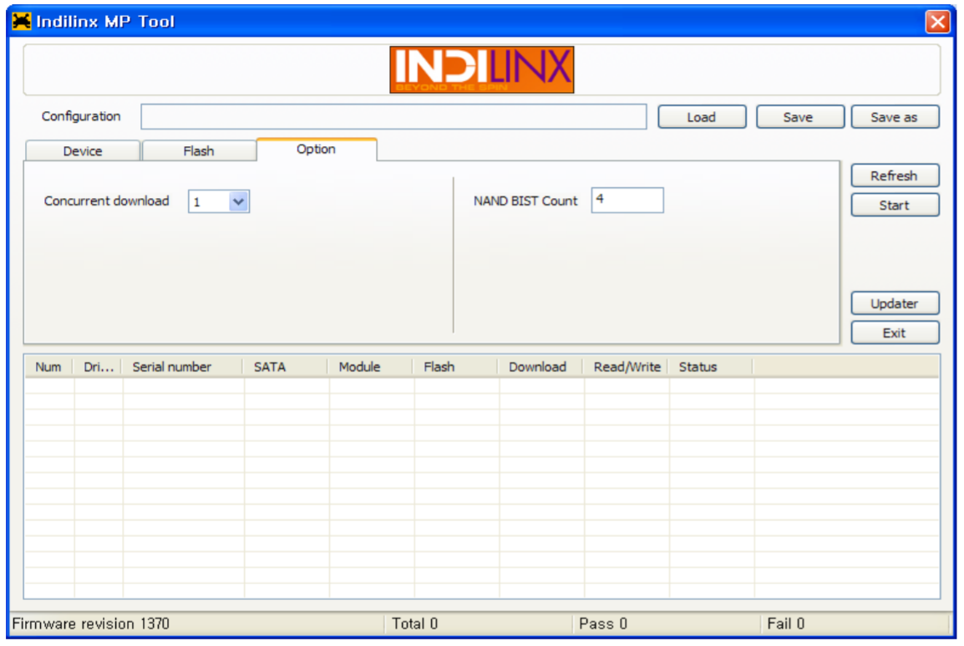
Task: Sort by the Num column header
Action: 48,368
